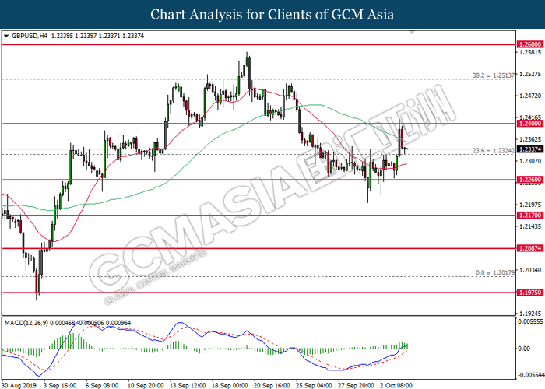Screen dimensions: 545x389
Task: Click the MACD scale value -0.005544
Action: (x=530, y=375)
